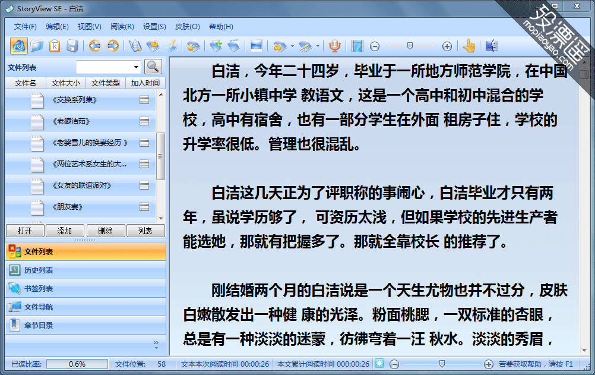Click the 添加 button
595x375 pixels.
pyautogui.click(x=65, y=231)
